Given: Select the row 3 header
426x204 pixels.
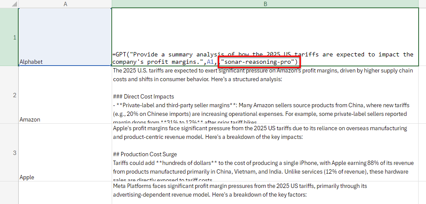Looking at the screenshot, I should tap(9, 152).
